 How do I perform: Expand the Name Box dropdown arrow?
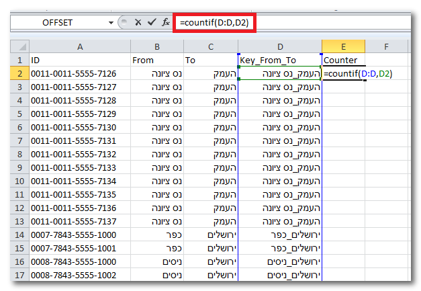(111, 22)
